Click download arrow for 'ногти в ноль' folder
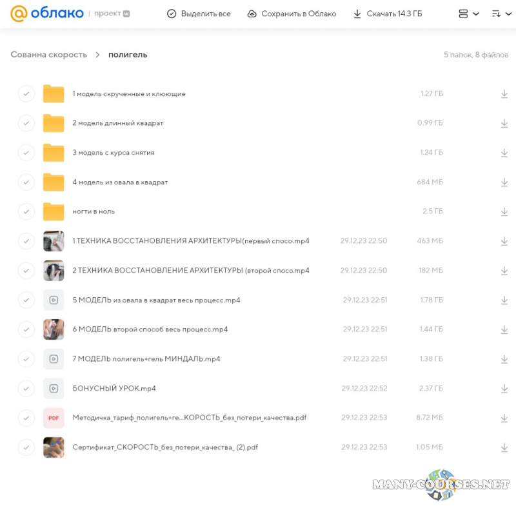This screenshot has height=506, width=516. coord(504,211)
